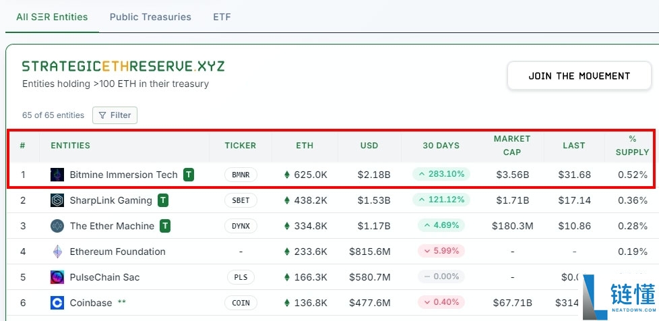Click the $67.71B market cap value
659x321 pixels.
point(512,303)
